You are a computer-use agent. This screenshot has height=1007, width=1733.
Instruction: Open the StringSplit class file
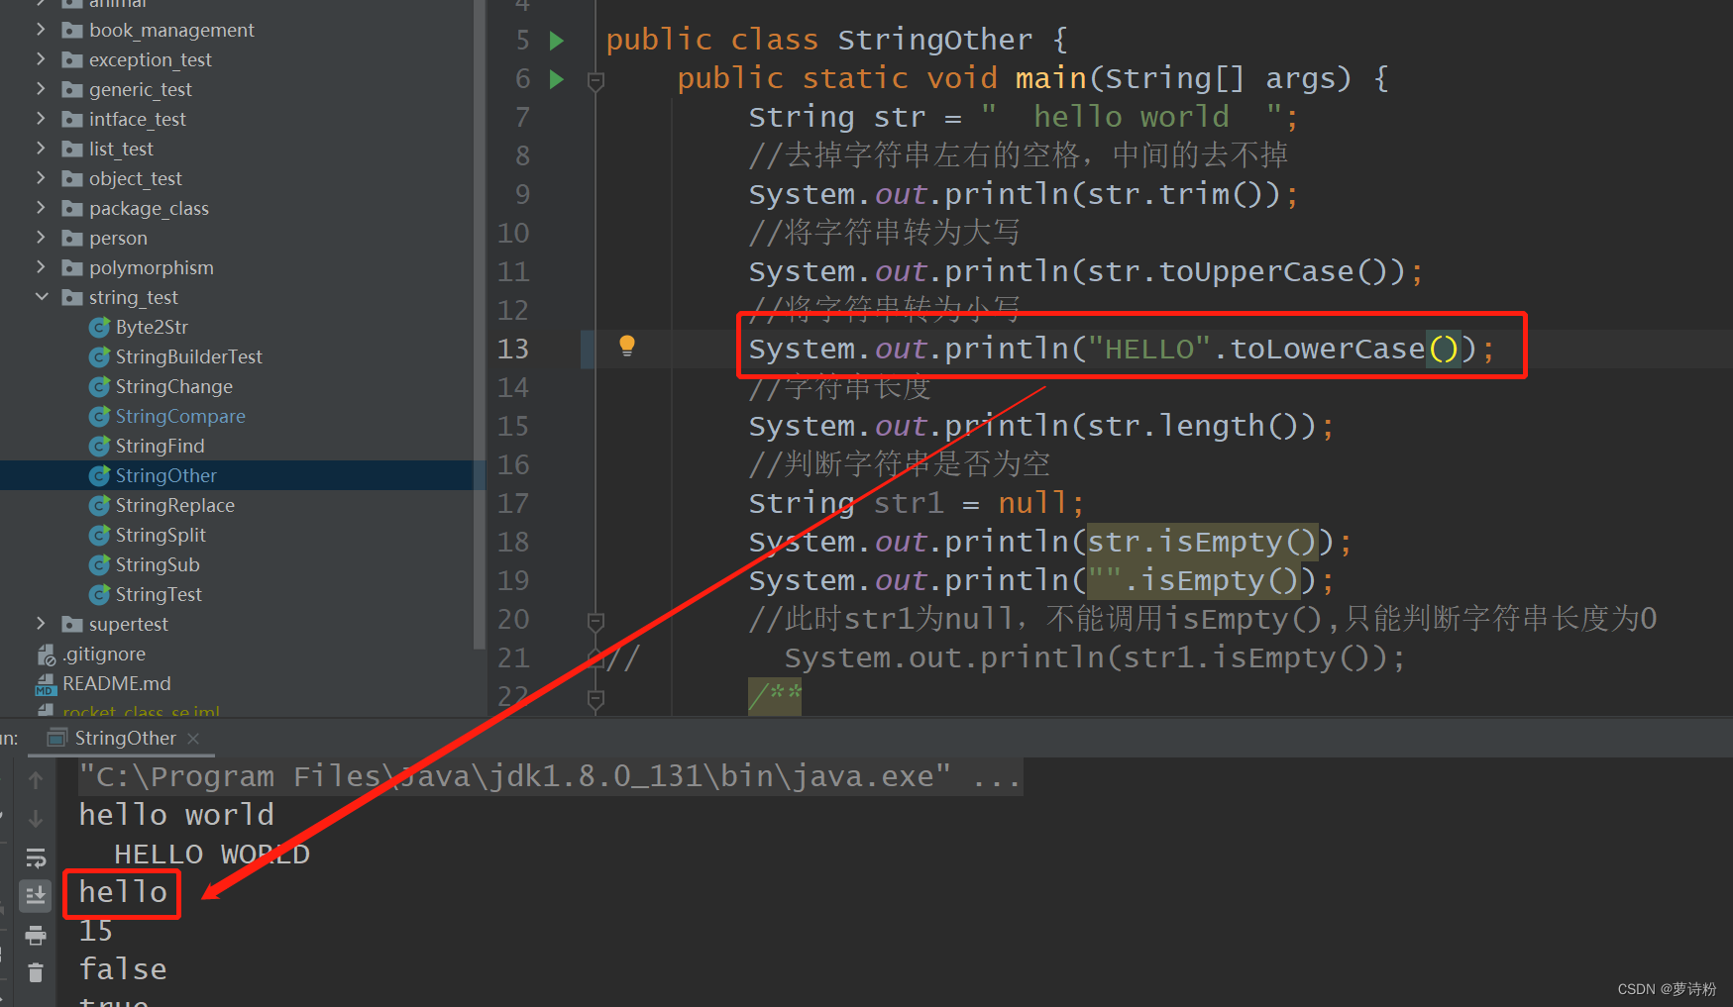(x=161, y=535)
